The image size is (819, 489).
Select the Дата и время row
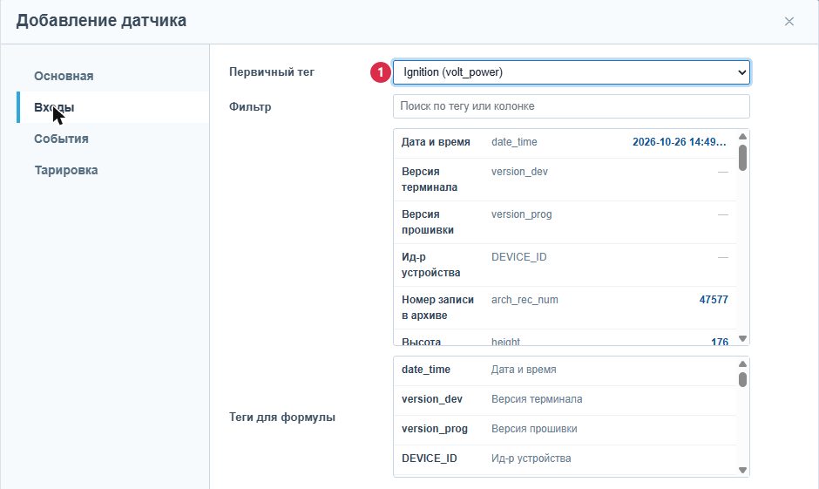(x=565, y=143)
